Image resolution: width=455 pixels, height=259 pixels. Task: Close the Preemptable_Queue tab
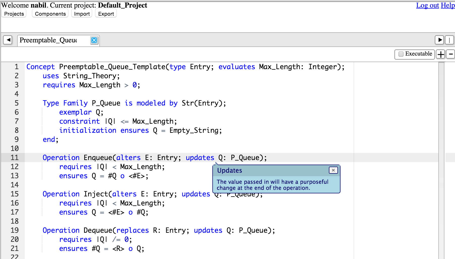coord(94,40)
